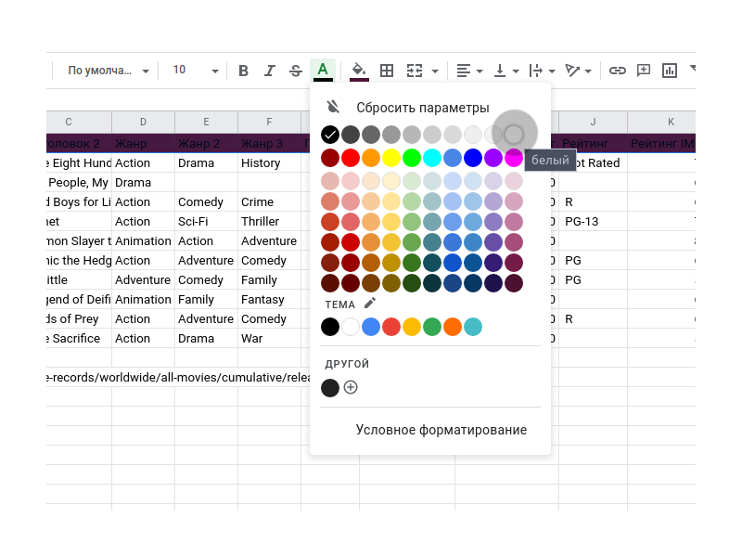742x557 pixels.
Task: Open the fill color paint bucket
Action: (359, 71)
